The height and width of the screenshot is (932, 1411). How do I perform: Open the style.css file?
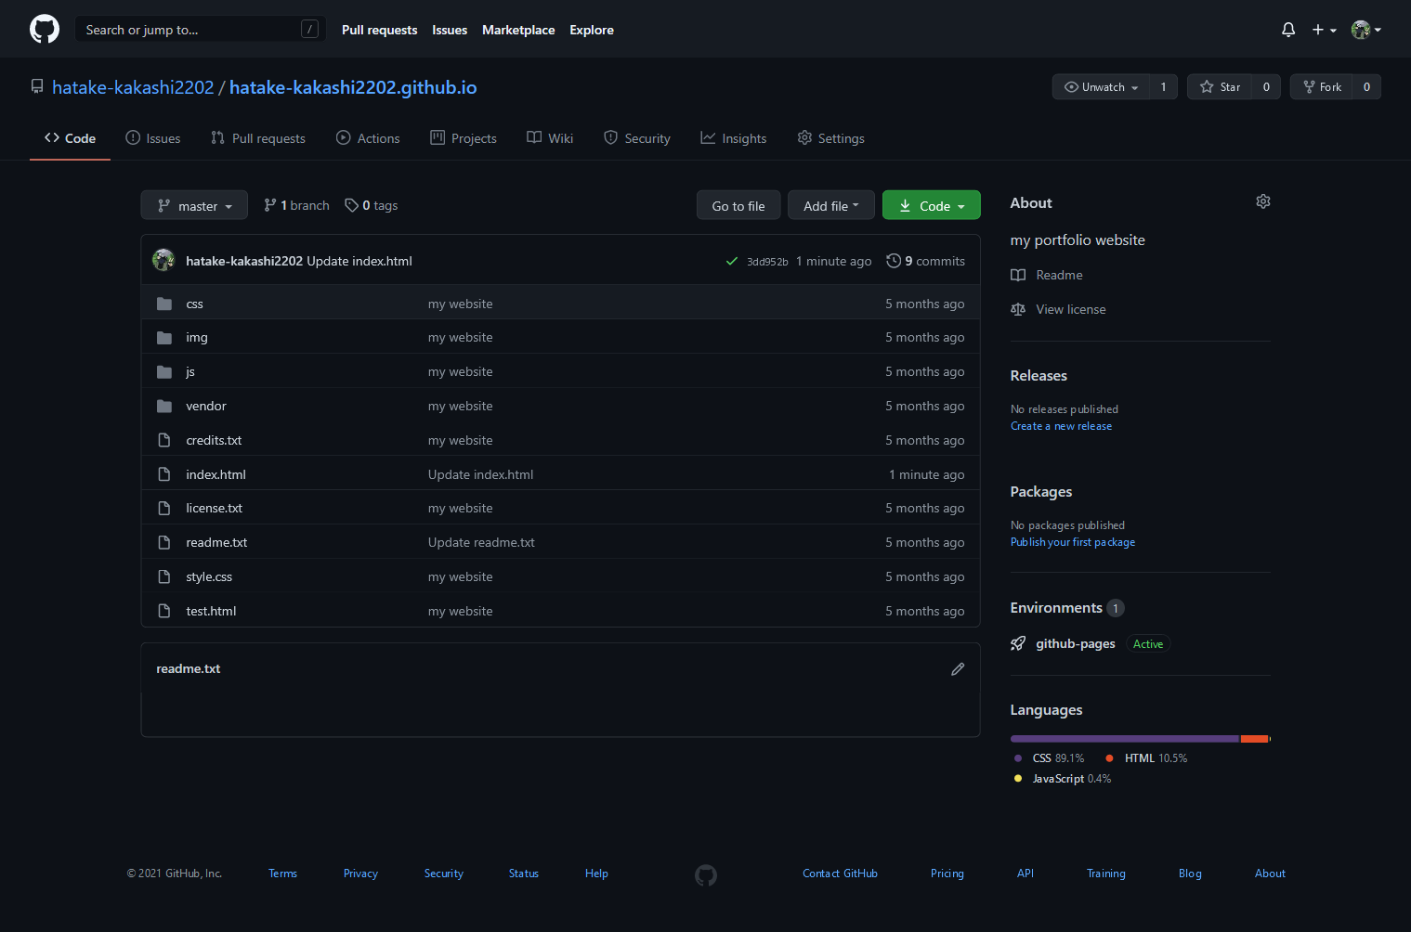tap(209, 576)
